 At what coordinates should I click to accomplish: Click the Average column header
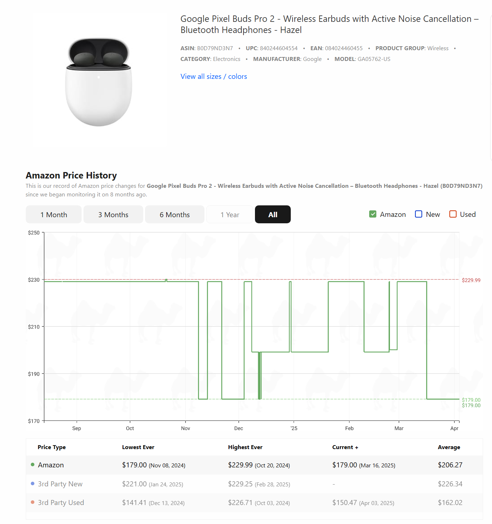(449, 447)
